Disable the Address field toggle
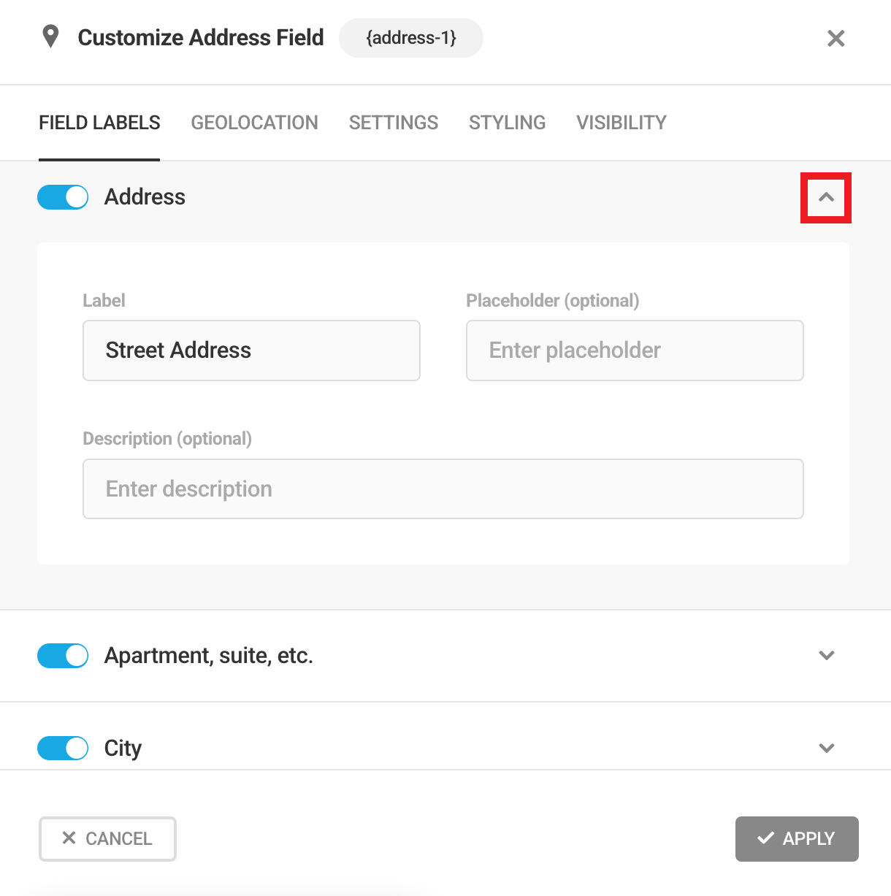 coord(63,197)
